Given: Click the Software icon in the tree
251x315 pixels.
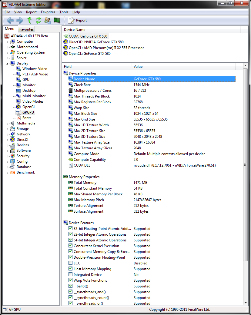Looking at the screenshot, I should (13, 151).
